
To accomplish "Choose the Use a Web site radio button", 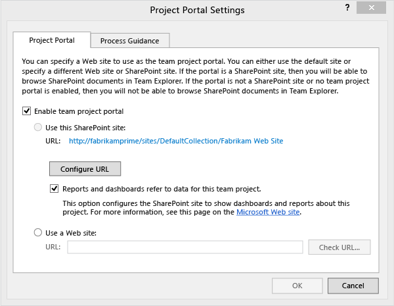I will 37,232.
